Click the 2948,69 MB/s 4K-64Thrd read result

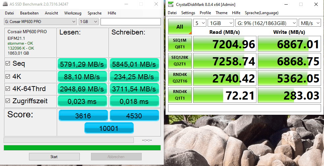(82, 89)
